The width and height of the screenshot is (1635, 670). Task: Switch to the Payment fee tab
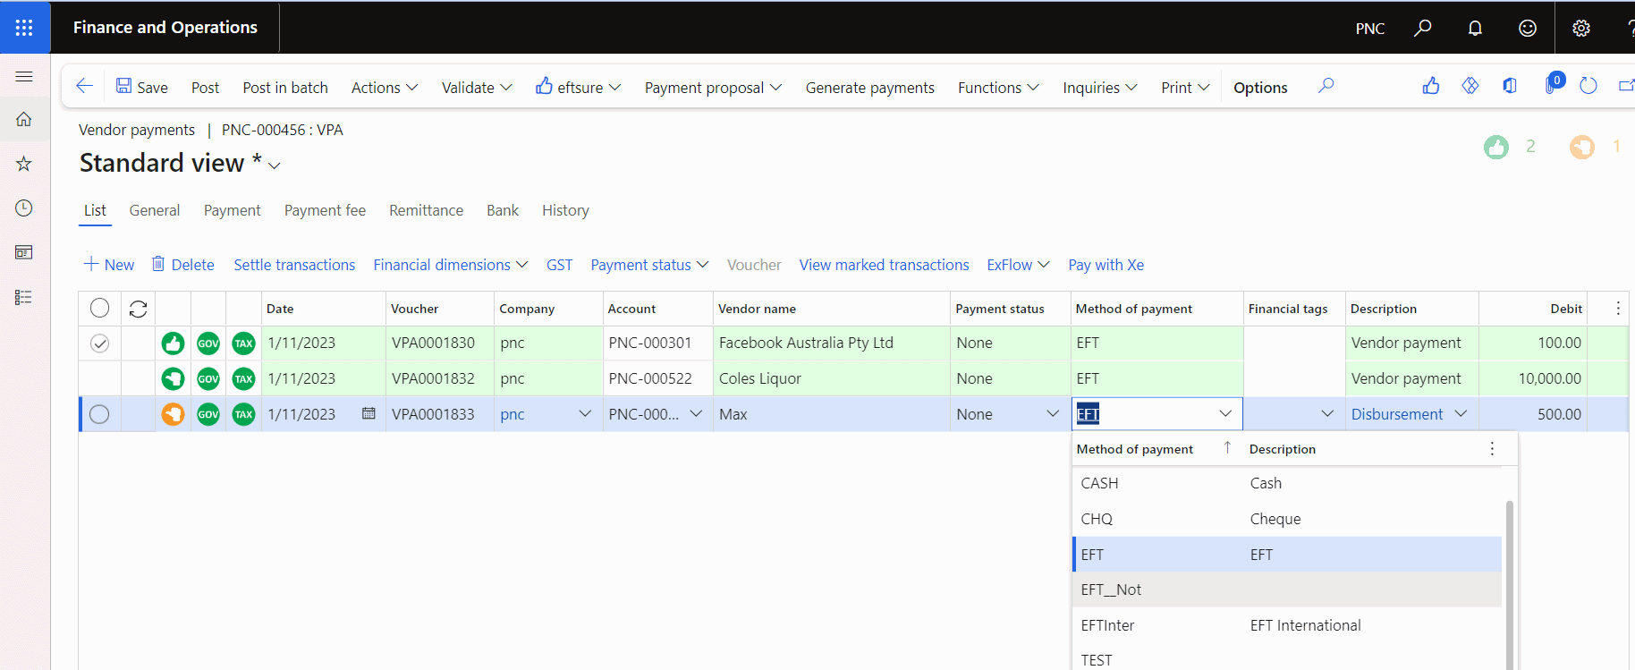(325, 210)
